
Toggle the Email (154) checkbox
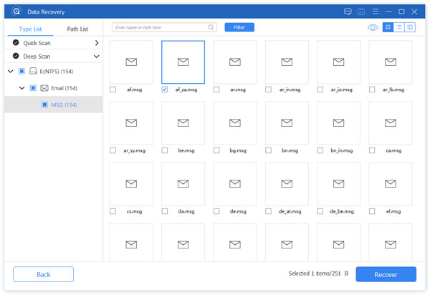33,88
